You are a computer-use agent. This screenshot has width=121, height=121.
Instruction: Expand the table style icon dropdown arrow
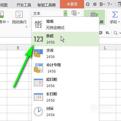click(x=79, y=13)
